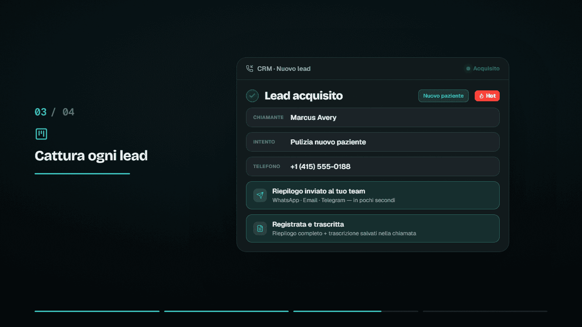
Task: Click the kanban board icon above Cattura ogni lead
Action: click(41, 134)
